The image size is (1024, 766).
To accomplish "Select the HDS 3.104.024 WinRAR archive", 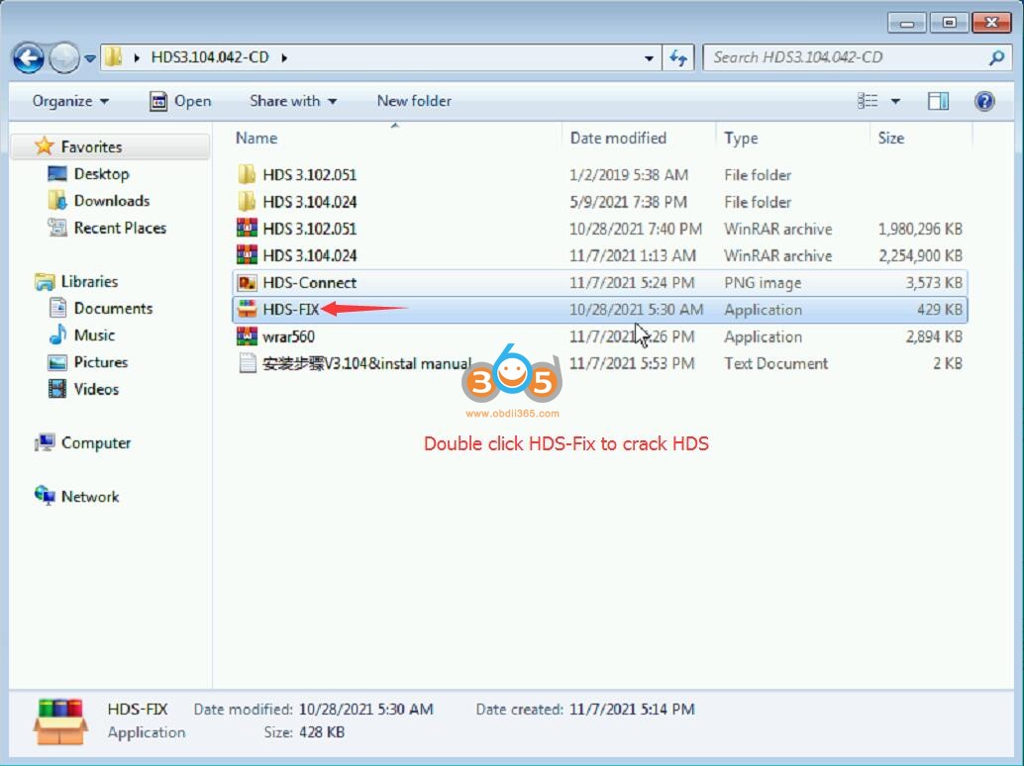I will [x=599, y=255].
